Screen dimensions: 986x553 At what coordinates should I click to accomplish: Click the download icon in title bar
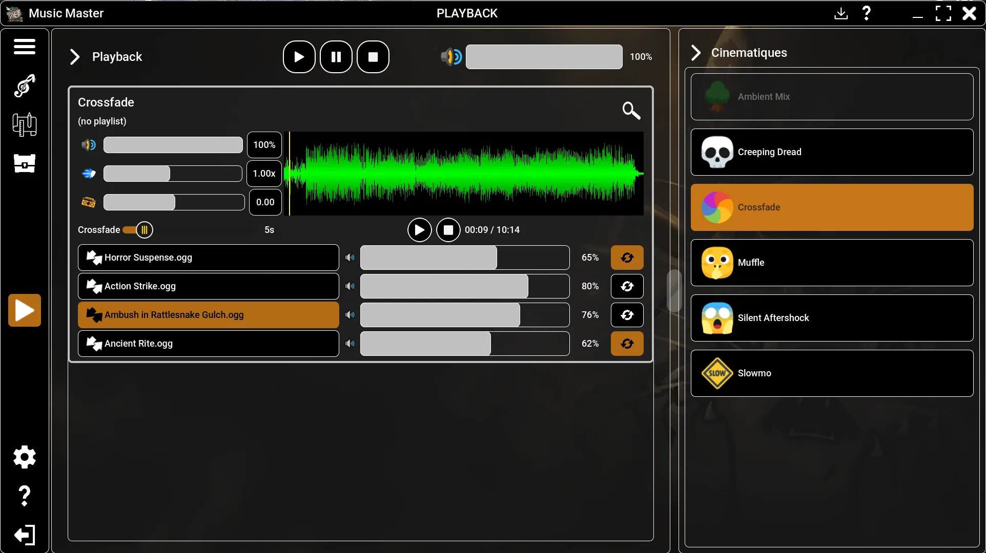click(x=841, y=13)
